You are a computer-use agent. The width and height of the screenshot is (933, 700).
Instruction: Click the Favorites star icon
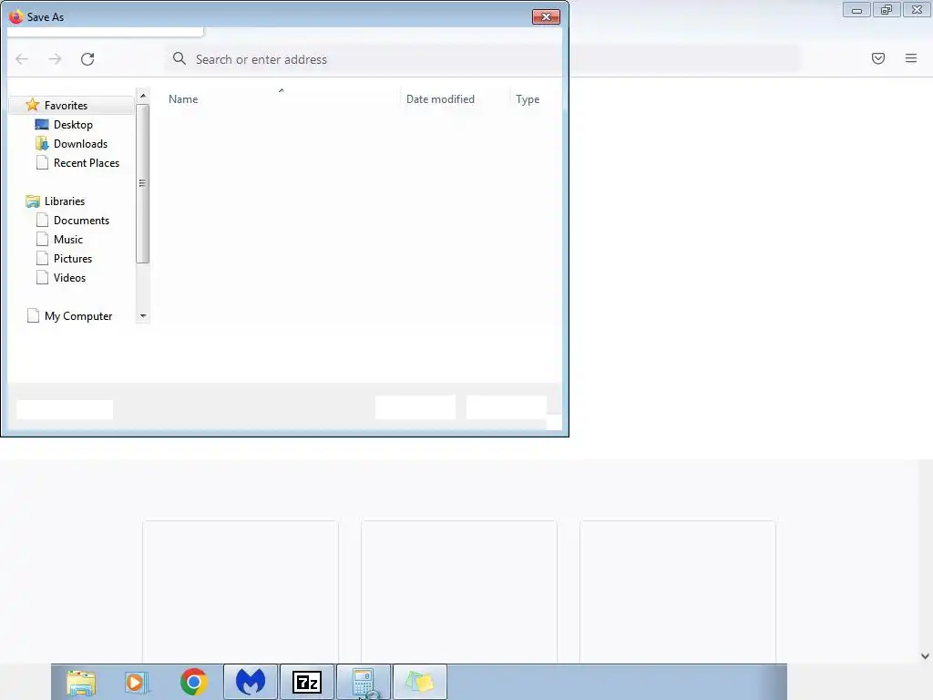[33, 105]
